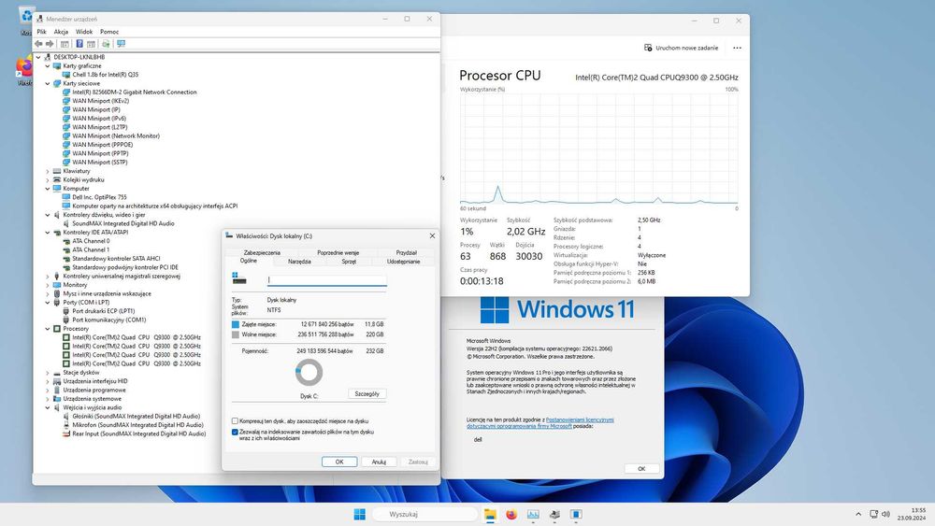Image resolution: width=935 pixels, height=526 pixels.
Task: Click the Głośniki (SoundMAX) speaker icon
Action: tap(66, 417)
